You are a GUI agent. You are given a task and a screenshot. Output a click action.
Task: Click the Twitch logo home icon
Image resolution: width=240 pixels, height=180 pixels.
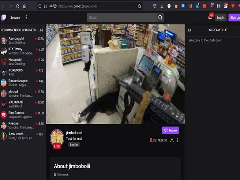4,18
